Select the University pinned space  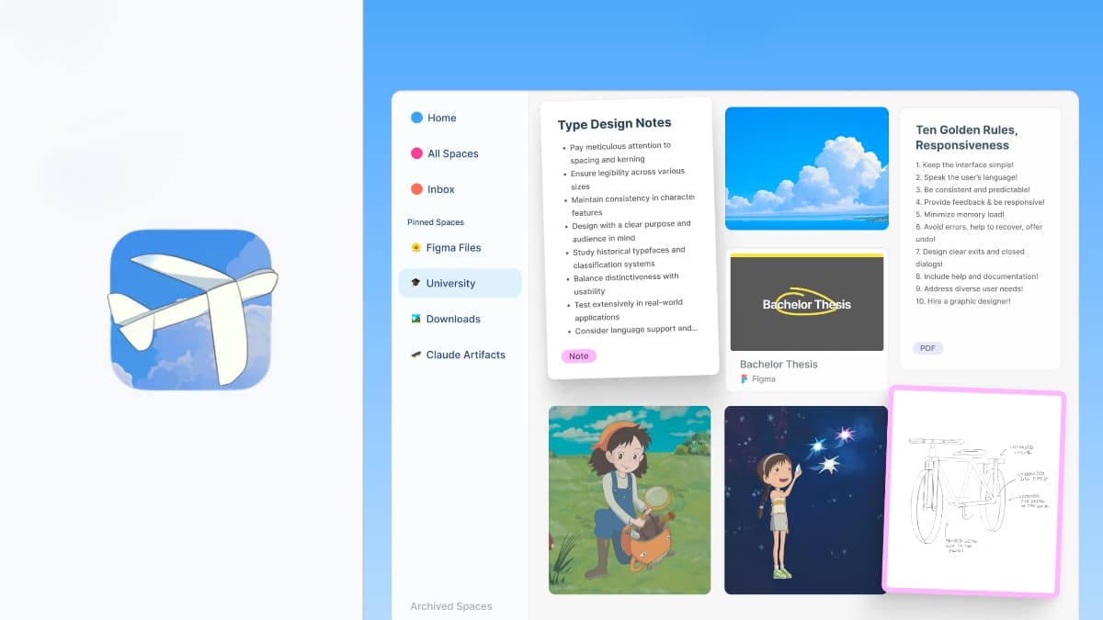click(x=461, y=283)
